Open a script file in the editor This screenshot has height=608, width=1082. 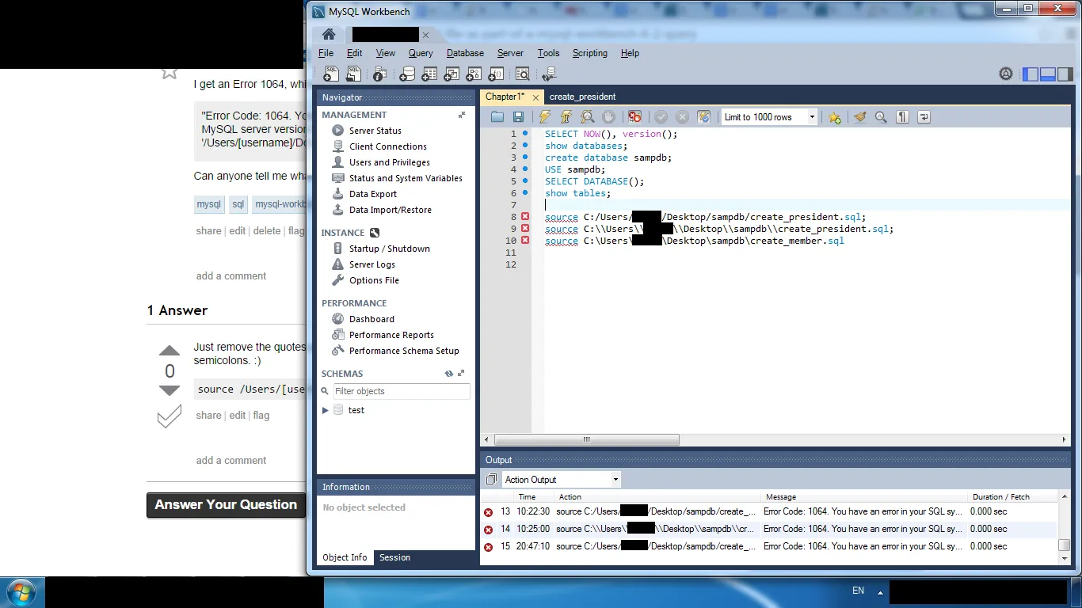tap(497, 117)
